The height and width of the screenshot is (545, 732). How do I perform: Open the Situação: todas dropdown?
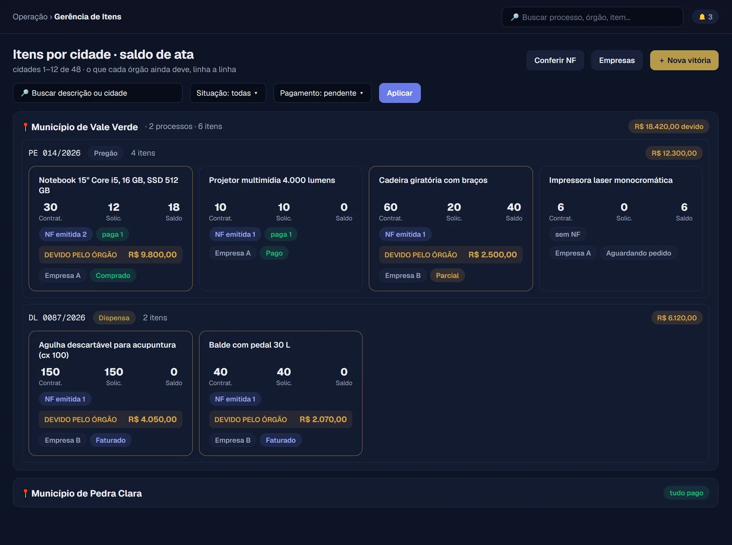coord(228,93)
